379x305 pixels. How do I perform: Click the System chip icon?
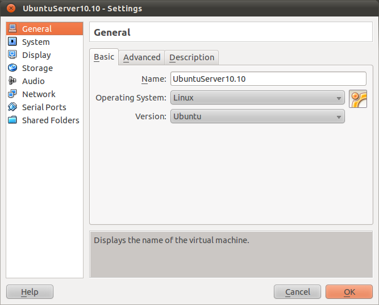tap(13, 42)
